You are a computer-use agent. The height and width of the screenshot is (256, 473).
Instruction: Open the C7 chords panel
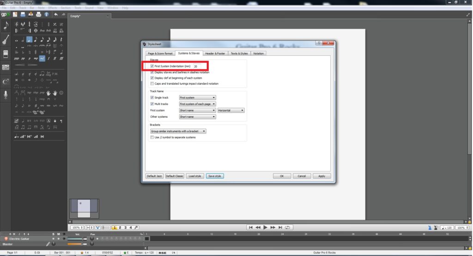pyautogui.click(x=6, y=81)
